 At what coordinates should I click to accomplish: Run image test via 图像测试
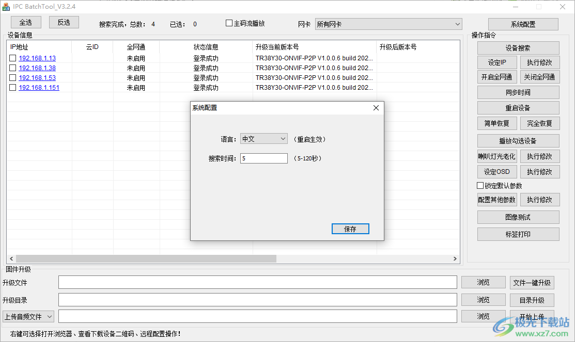(x=518, y=217)
